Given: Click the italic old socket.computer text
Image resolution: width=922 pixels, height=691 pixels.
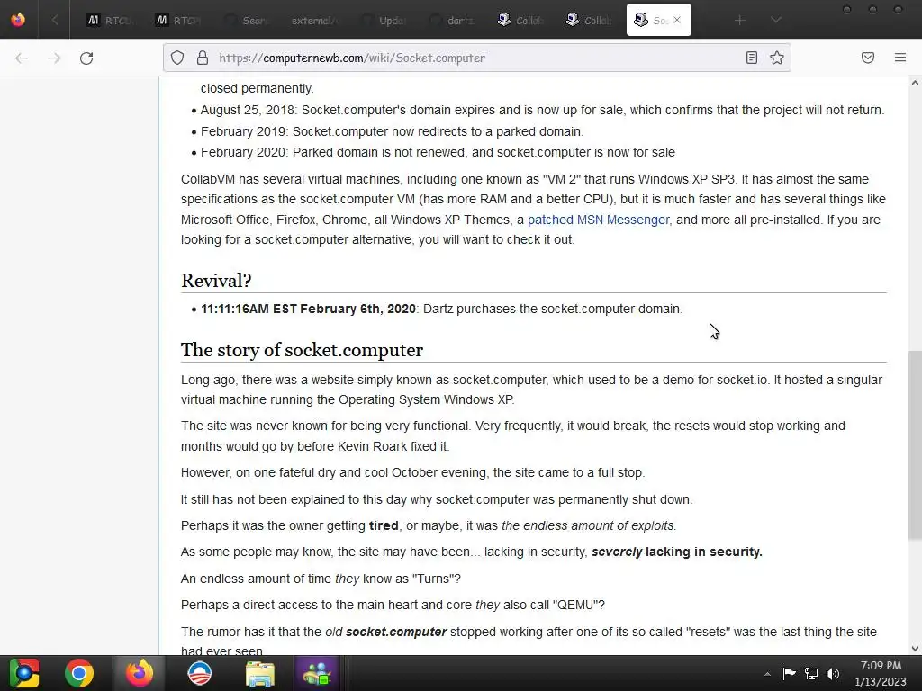Looking at the screenshot, I should click(x=385, y=632).
